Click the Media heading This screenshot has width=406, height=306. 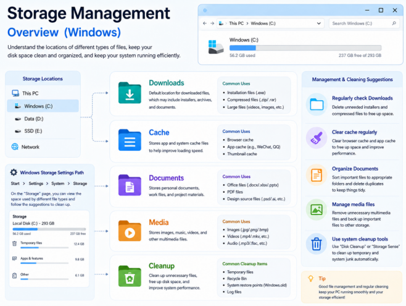coord(159,223)
